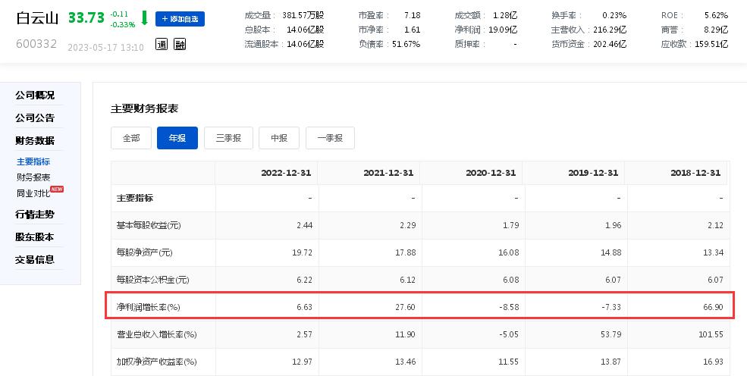Click the 换手率 0.23% value
Viewport: 747px width, 376px height.
click(614, 16)
